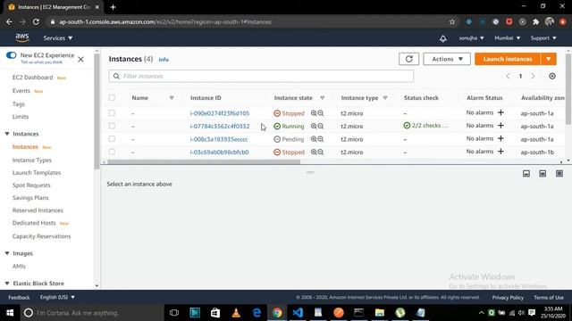Viewport: 572px width, 321px height.
Task: Click Info link next to Instances
Action: (x=164, y=60)
